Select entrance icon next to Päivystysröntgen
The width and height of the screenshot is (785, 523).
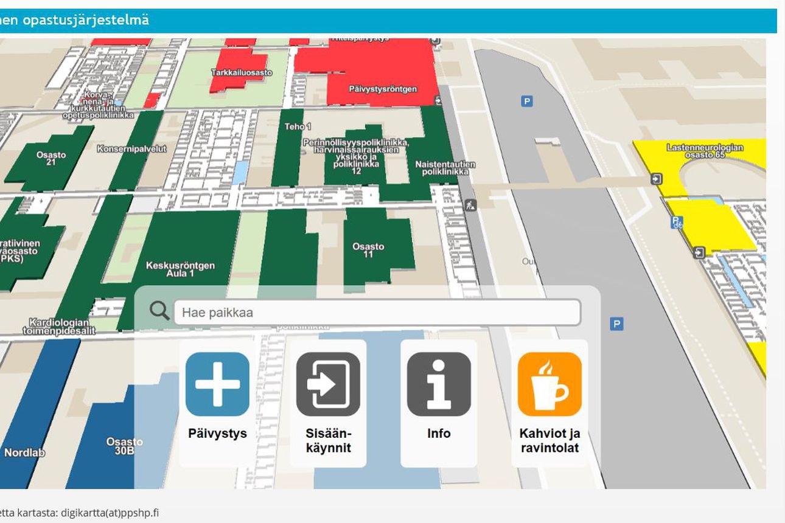tap(437, 100)
